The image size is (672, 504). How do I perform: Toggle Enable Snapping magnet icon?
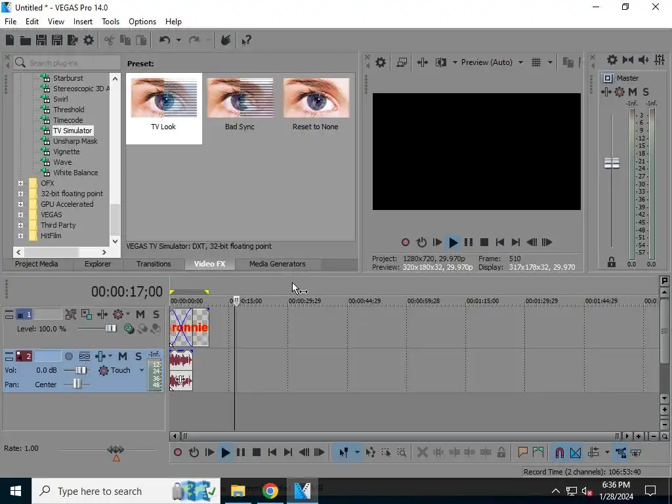click(x=560, y=452)
